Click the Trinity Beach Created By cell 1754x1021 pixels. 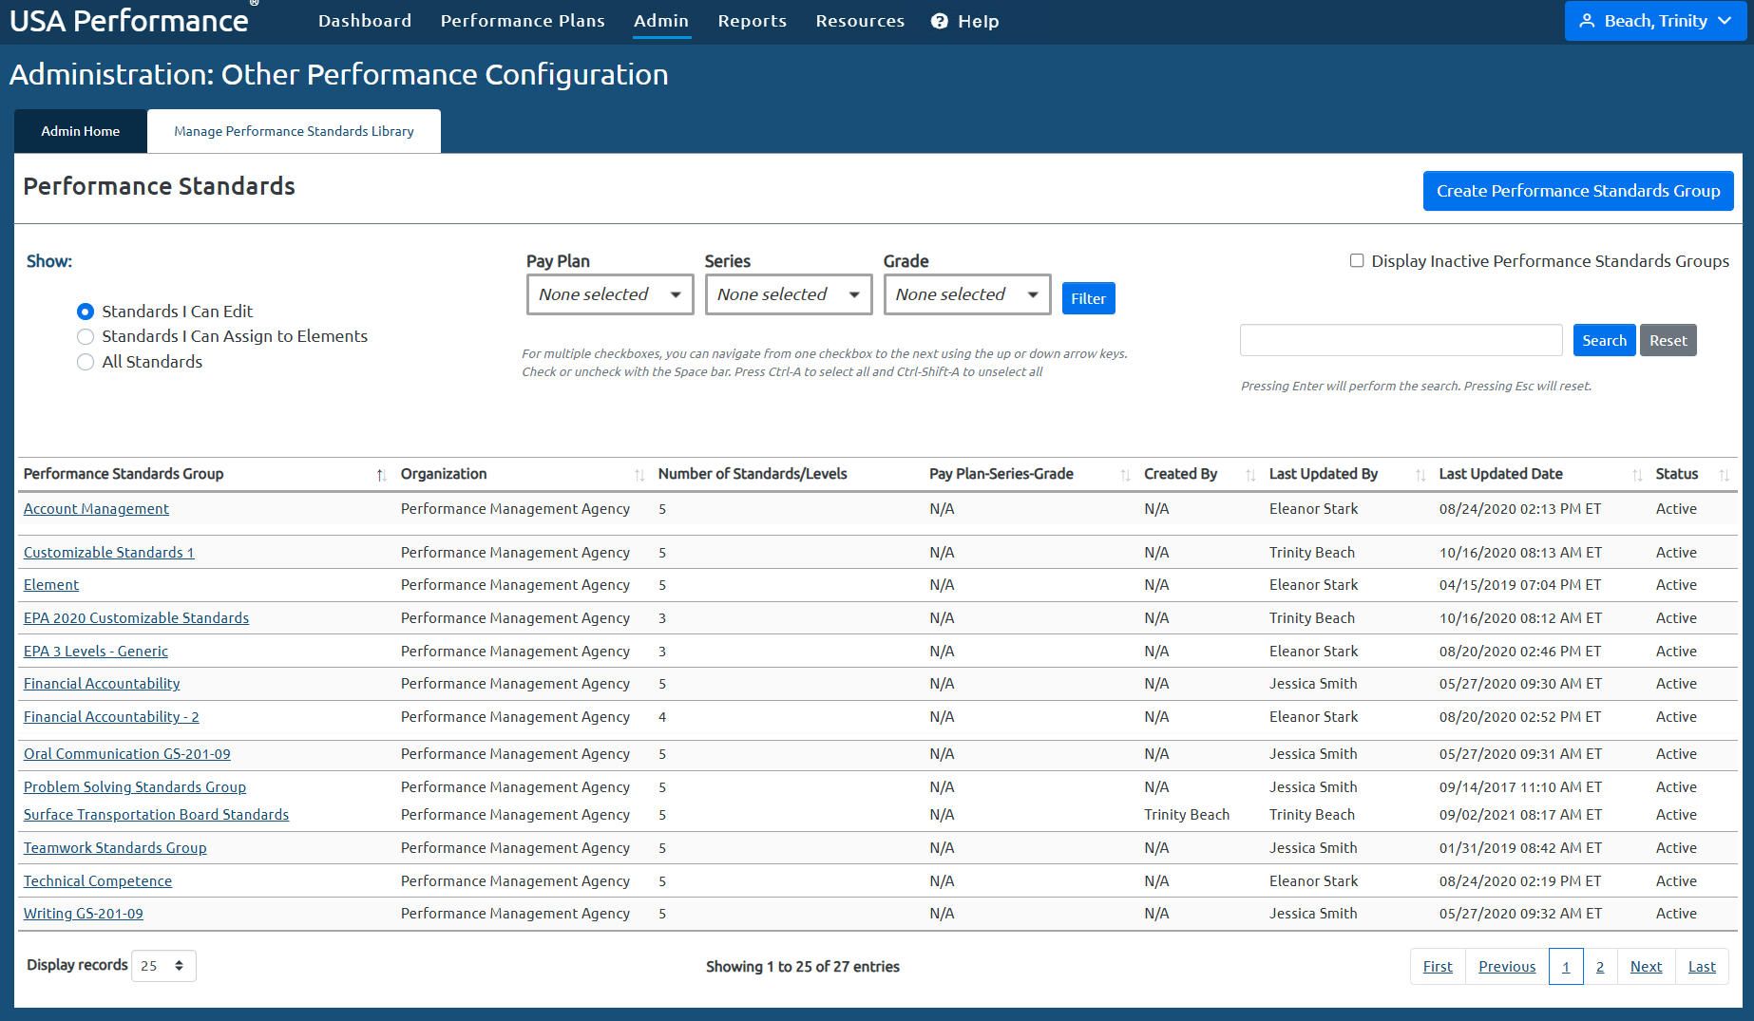[x=1187, y=815]
